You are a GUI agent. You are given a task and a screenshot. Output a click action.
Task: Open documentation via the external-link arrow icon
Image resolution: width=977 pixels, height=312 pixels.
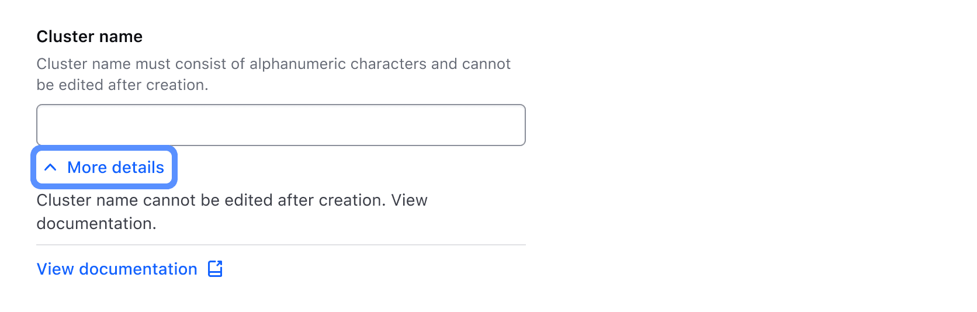(216, 269)
